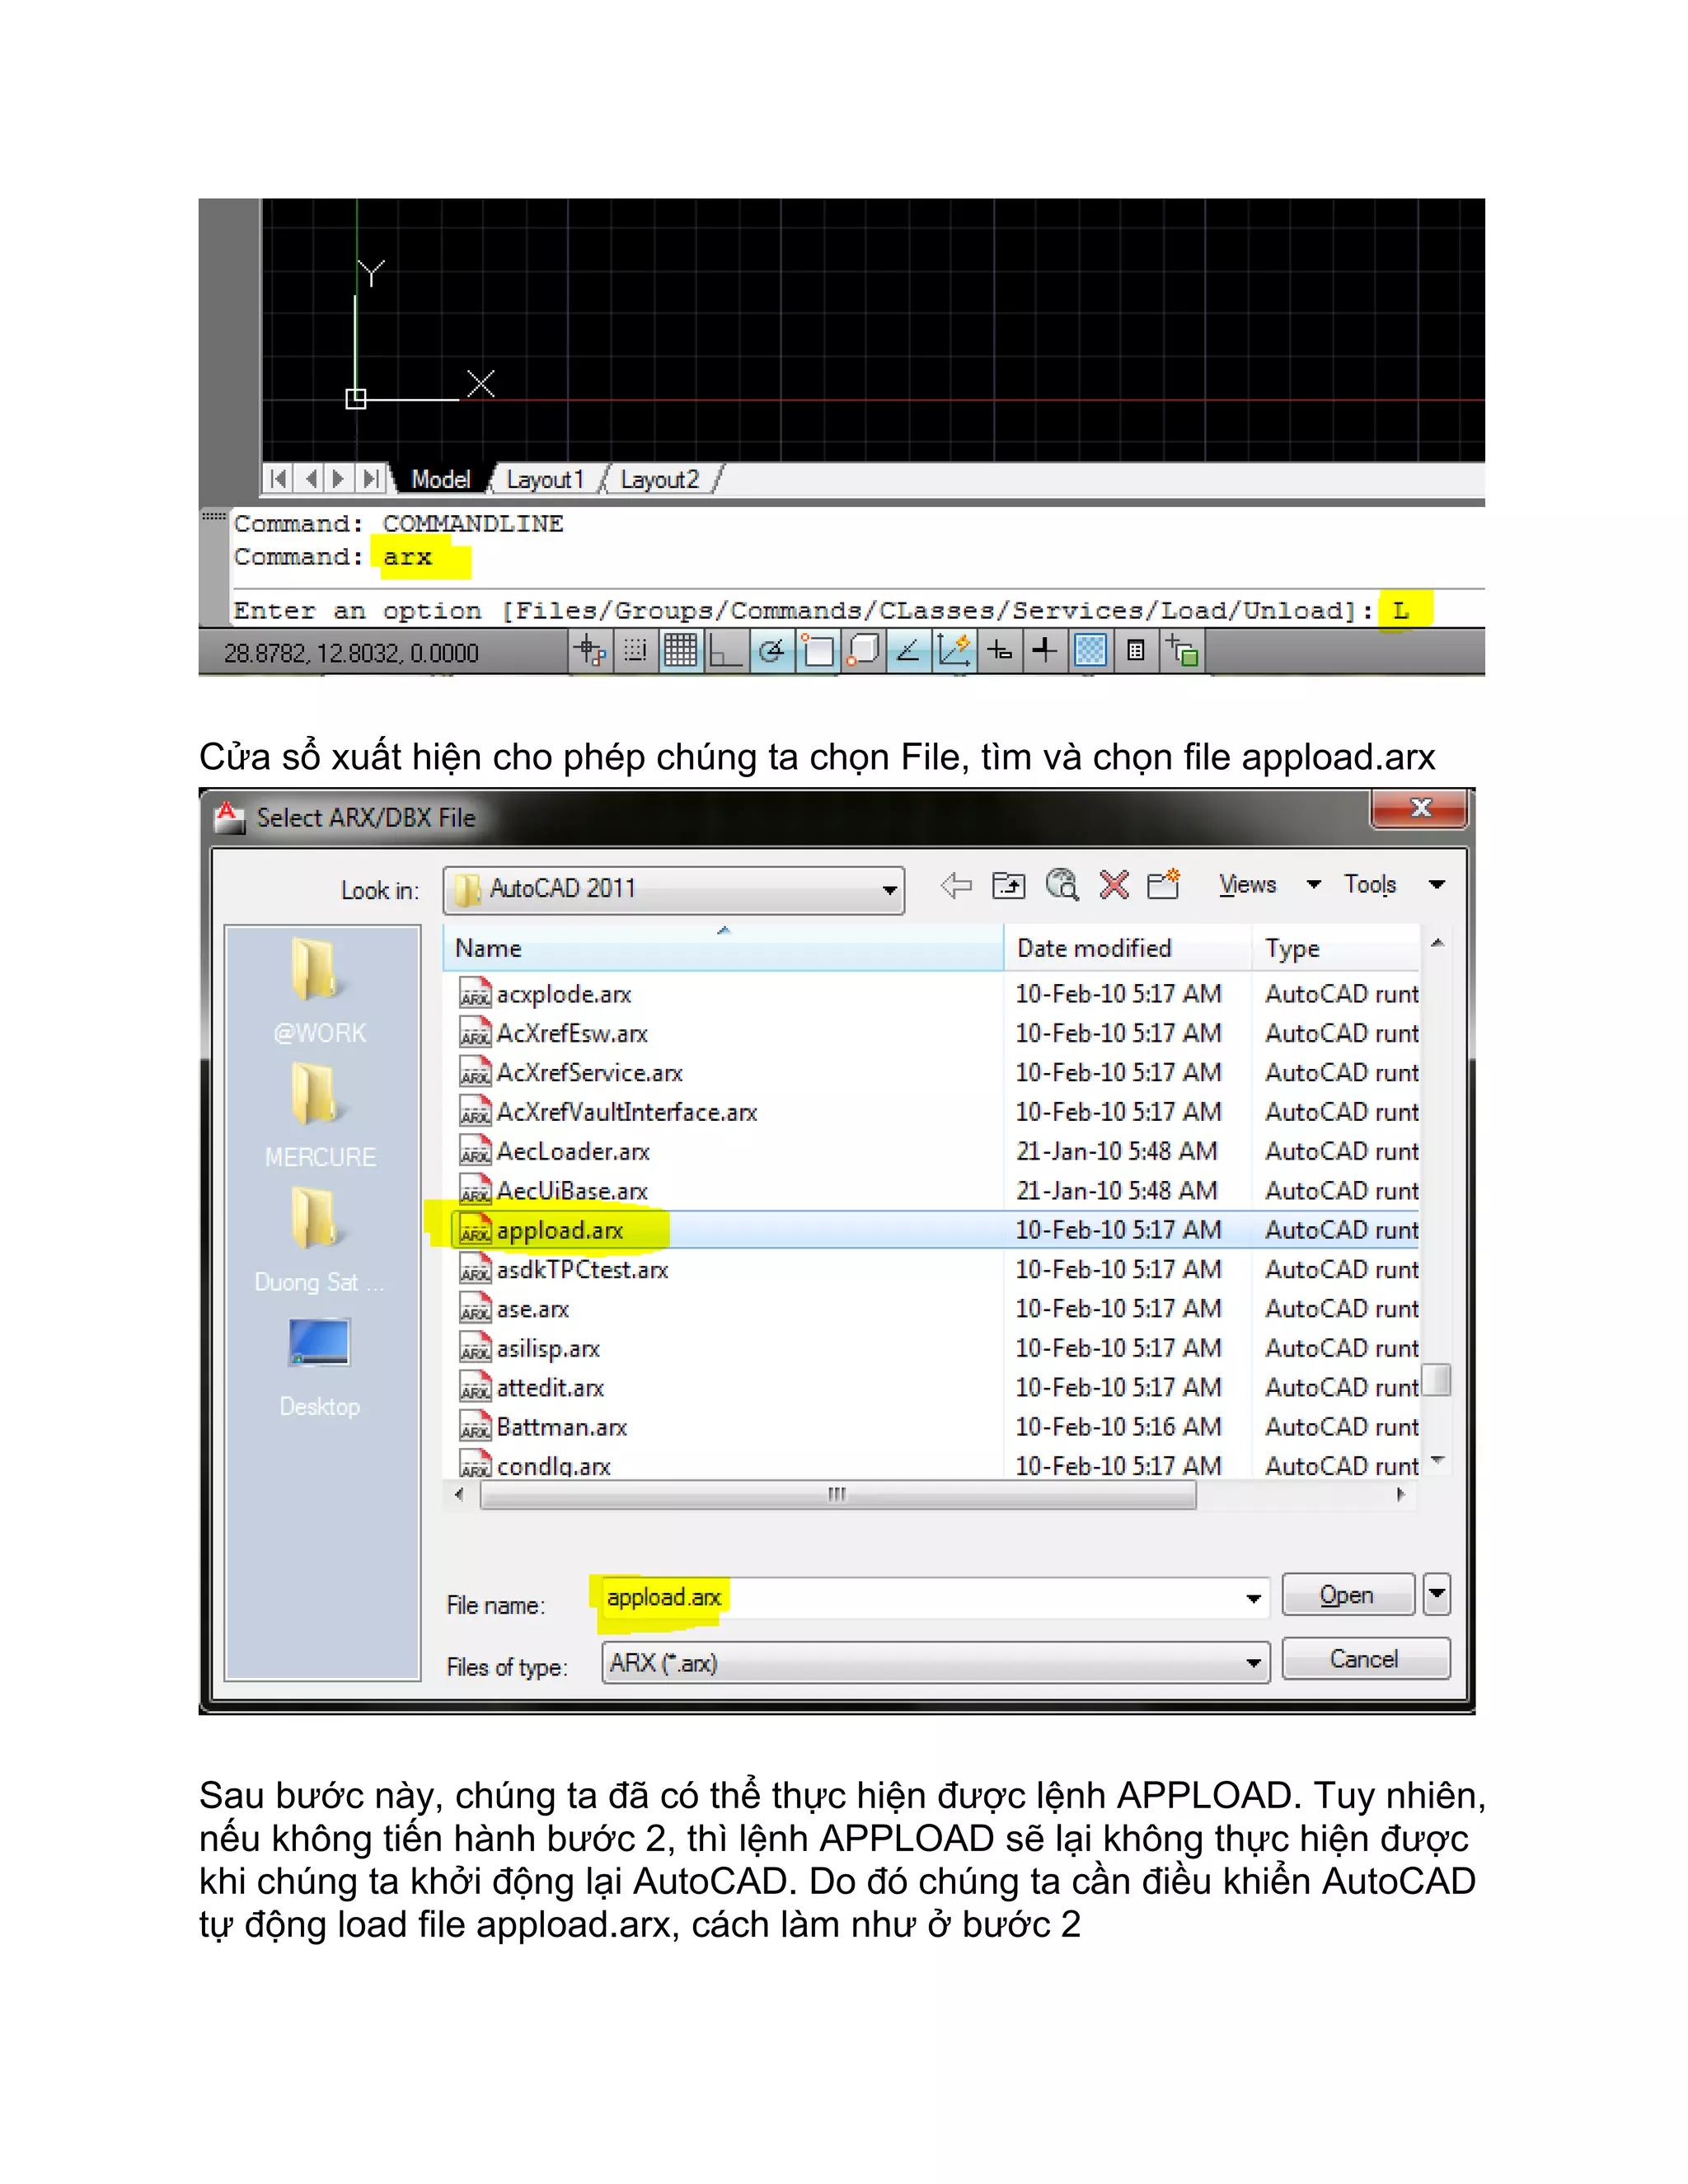Jump to first layout tab arrow
The width and height of the screenshot is (1688, 2184).
click(x=279, y=479)
